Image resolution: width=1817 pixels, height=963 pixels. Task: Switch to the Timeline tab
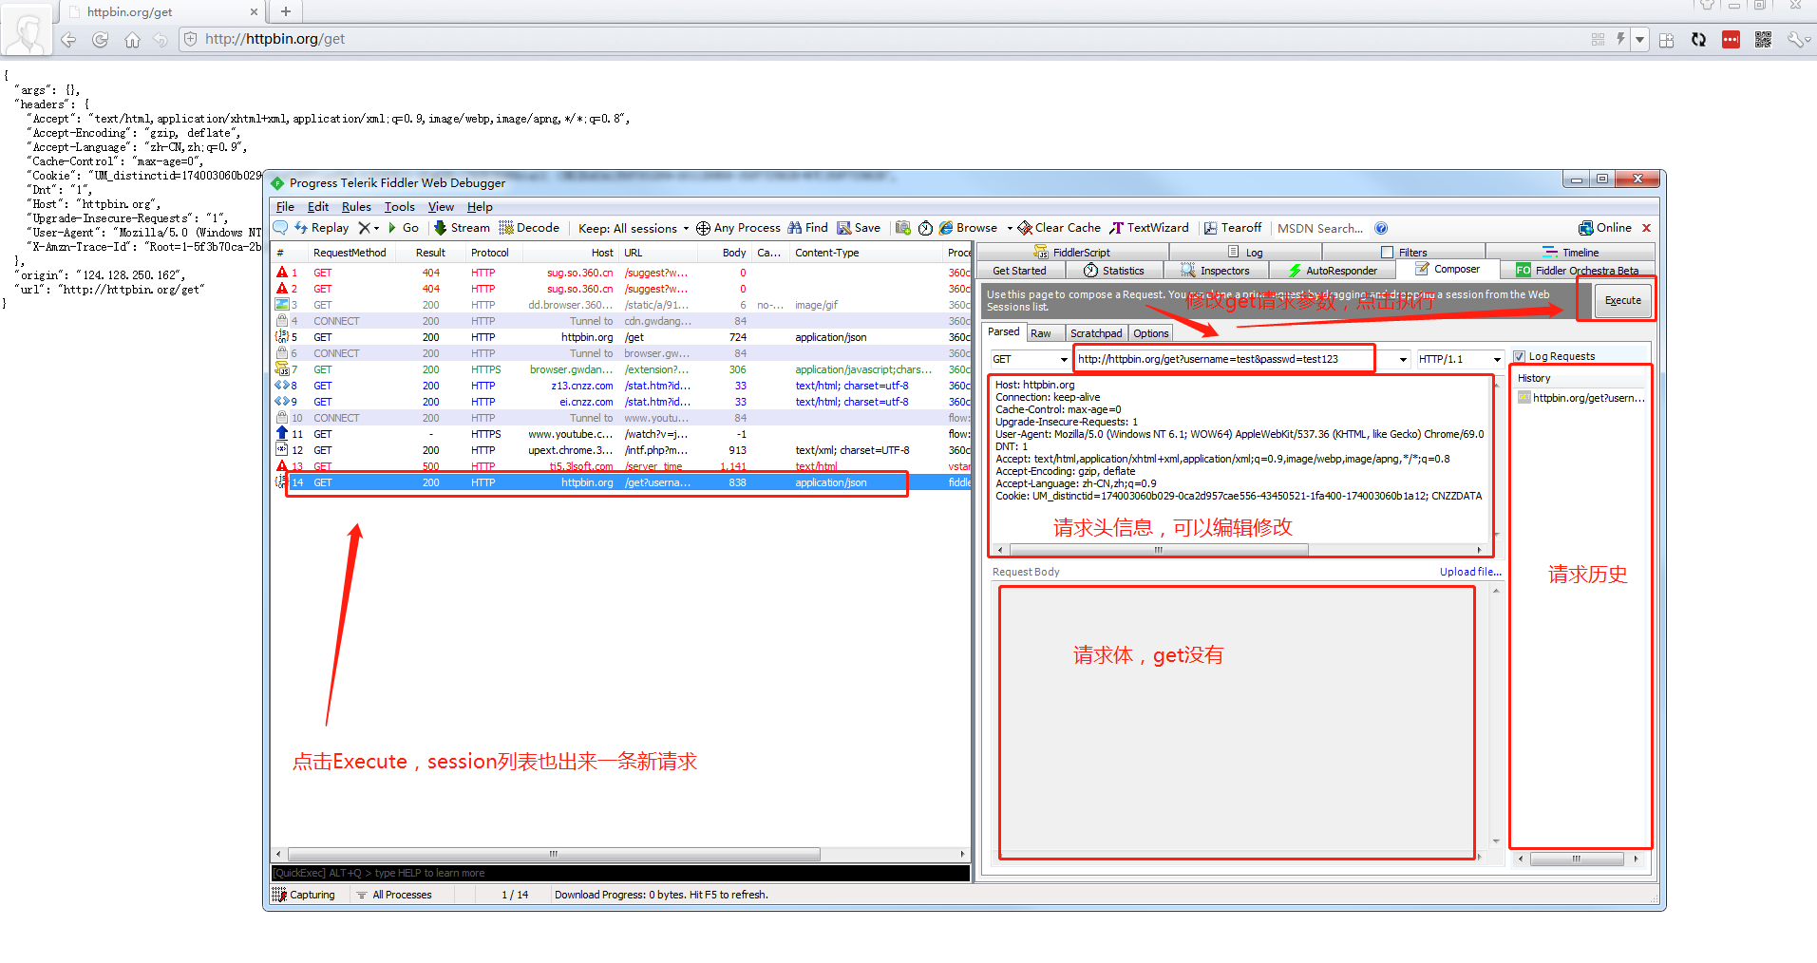click(x=1571, y=253)
